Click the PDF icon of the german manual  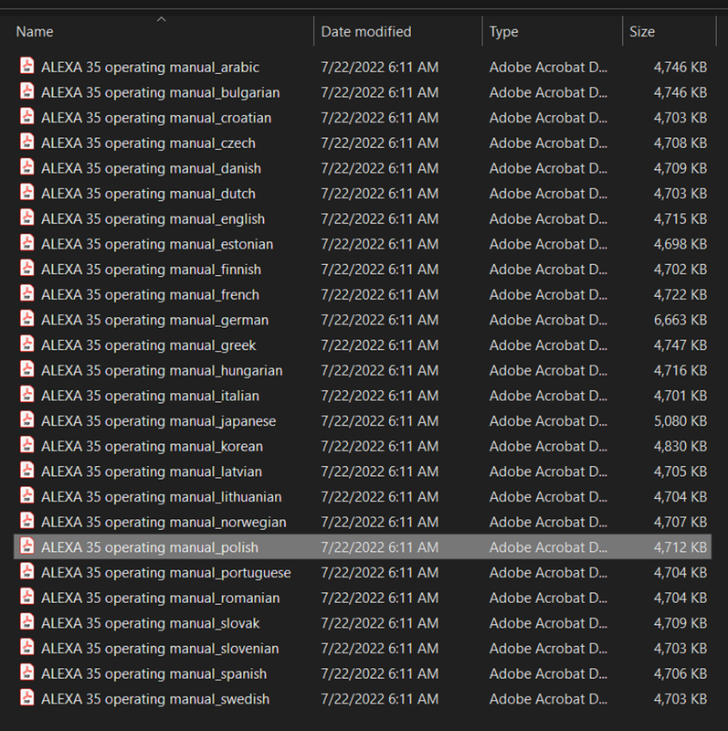pos(27,318)
